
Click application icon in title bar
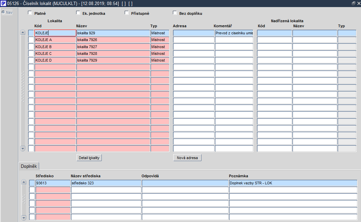click(3, 3)
